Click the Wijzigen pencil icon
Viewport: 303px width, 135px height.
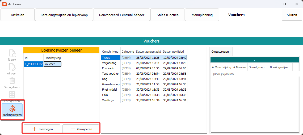pyautogui.click(x=12, y=67)
